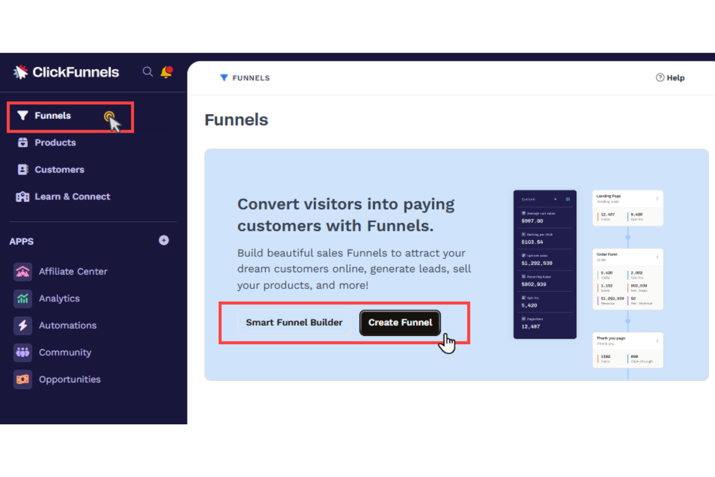Open the Help link
The width and height of the screenshot is (715, 477).
coord(670,78)
